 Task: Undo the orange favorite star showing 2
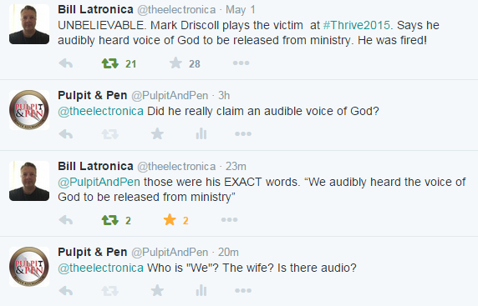[170, 219]
